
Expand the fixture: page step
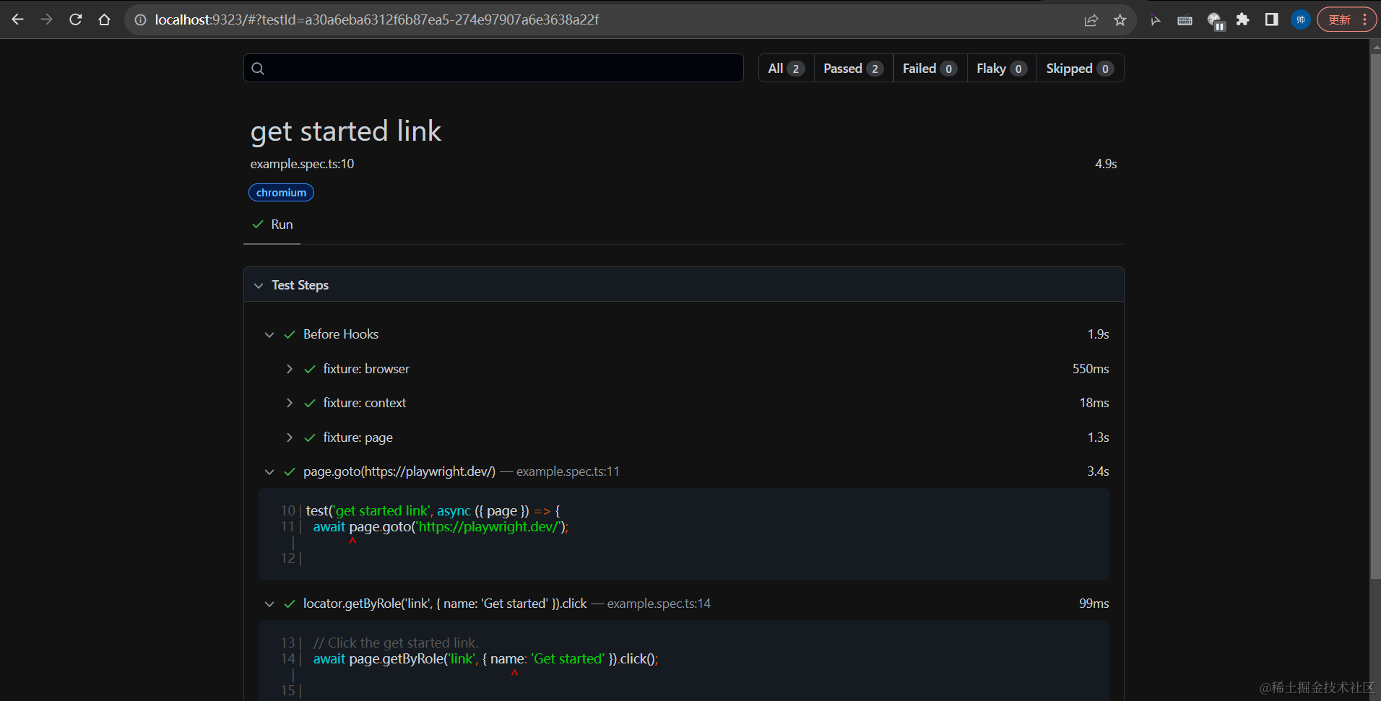coord(290,437)
